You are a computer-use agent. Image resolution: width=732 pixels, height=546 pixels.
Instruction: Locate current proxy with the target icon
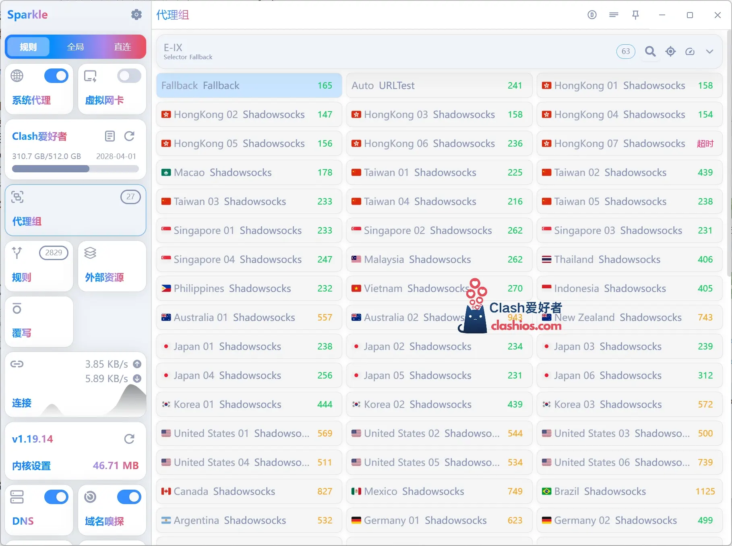click(670, 52)
